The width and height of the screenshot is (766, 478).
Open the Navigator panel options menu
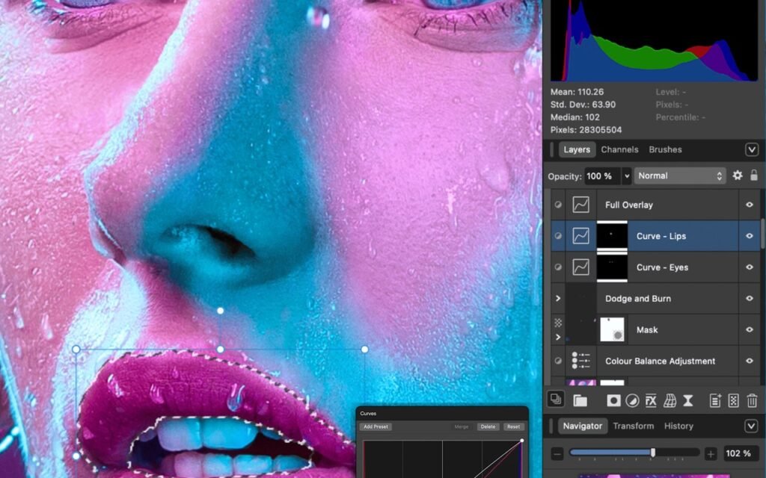click(751, 426)
